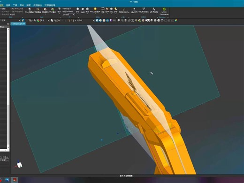244x183 pixels.
Task: Click the pencil sketch icon in the ribbon
Action: click(124, 10)
